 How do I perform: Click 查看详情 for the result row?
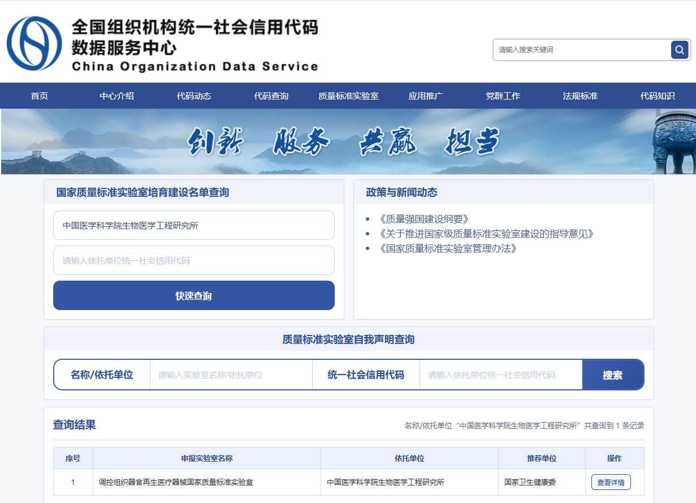pyautogui.click(x=611, y=482)
